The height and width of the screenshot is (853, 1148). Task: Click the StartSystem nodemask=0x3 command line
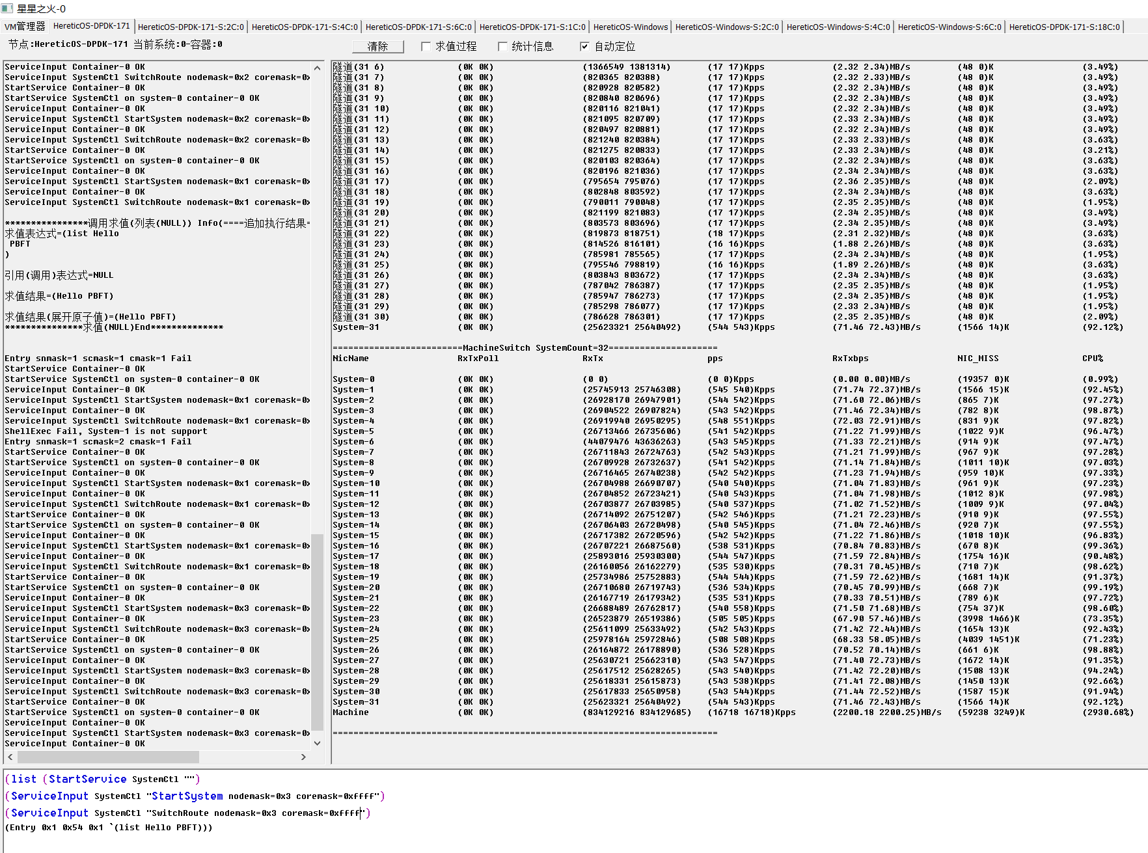tap(195, 796)
